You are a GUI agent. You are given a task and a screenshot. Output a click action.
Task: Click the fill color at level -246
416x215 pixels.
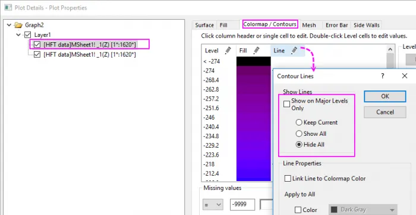click(x=254, y=117)
